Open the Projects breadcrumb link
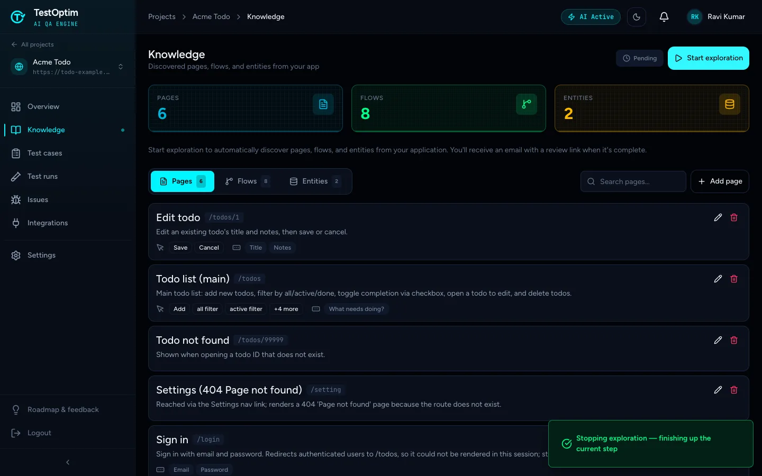The height and width of the screenshot is (476, 762). 162,17
